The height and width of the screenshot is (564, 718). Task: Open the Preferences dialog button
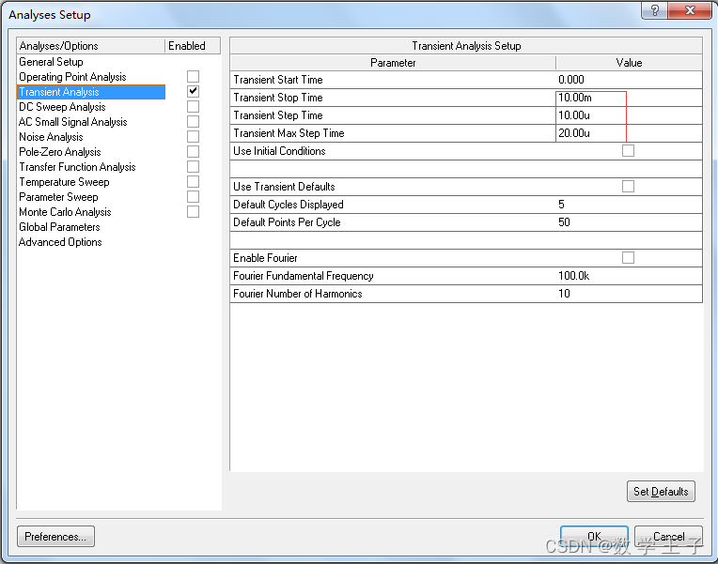tap(55, 537)
